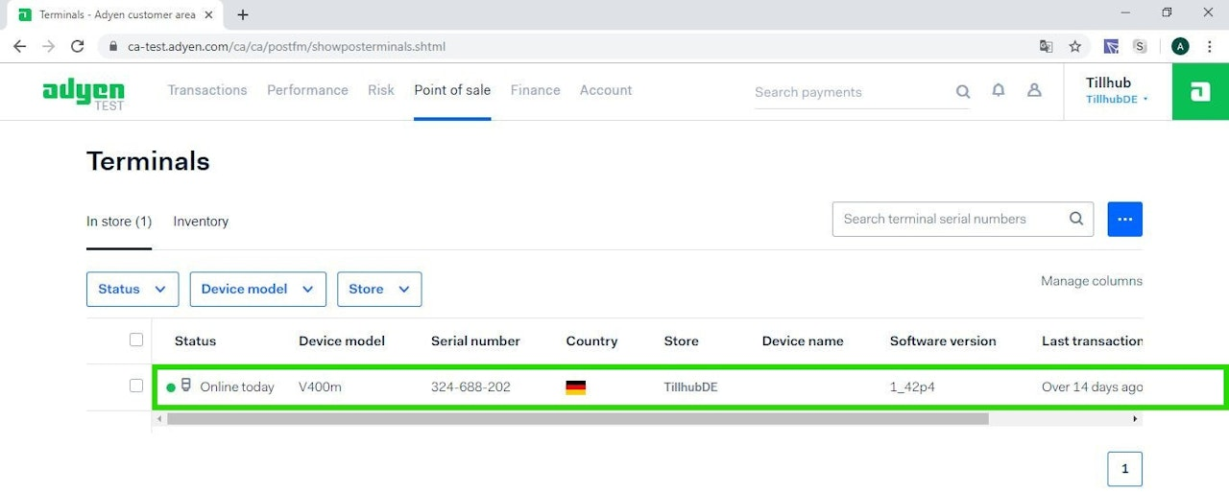Click Status column header
The height and width of the screenshot is (492, 1229).
[x=195, y=340]
